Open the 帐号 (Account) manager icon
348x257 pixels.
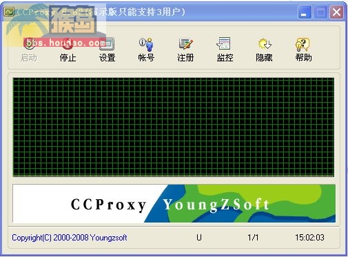[x=146, y=50]
